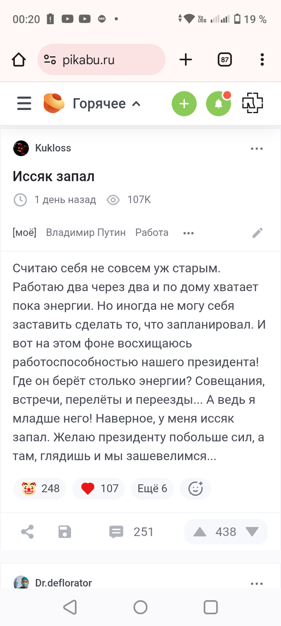Screen dimensions: 281x626
Task: Open options menu for Kukloss post
Action: [x=256, y=148]
